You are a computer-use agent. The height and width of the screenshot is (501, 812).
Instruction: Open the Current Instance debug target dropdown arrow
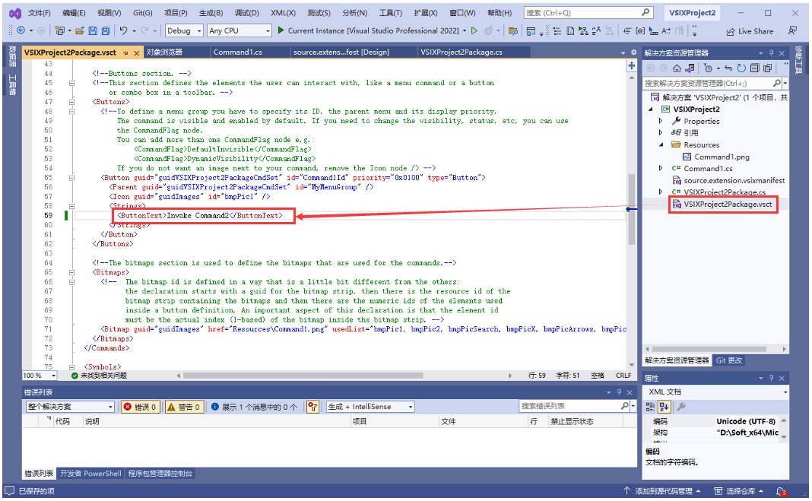tap(465, 31)
